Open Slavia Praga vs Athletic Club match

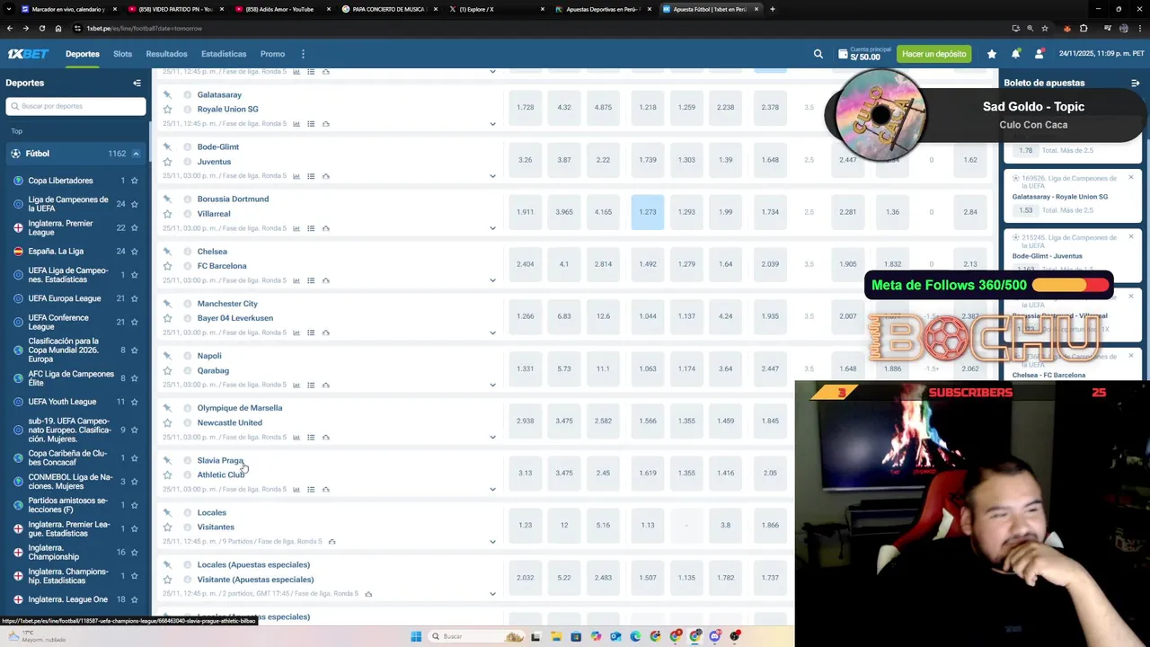coord(221,467)
